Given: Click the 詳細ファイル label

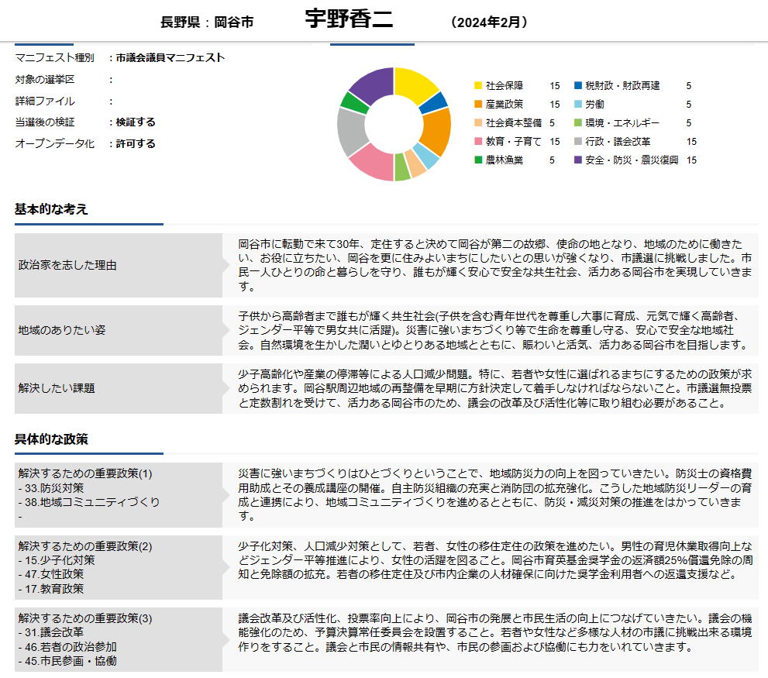Looking at the screenshot, I should coord(45,101).
